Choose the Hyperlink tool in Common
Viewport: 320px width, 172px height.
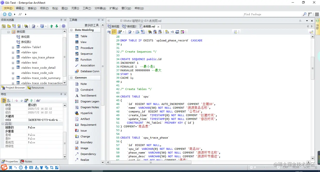coord(86,113)
